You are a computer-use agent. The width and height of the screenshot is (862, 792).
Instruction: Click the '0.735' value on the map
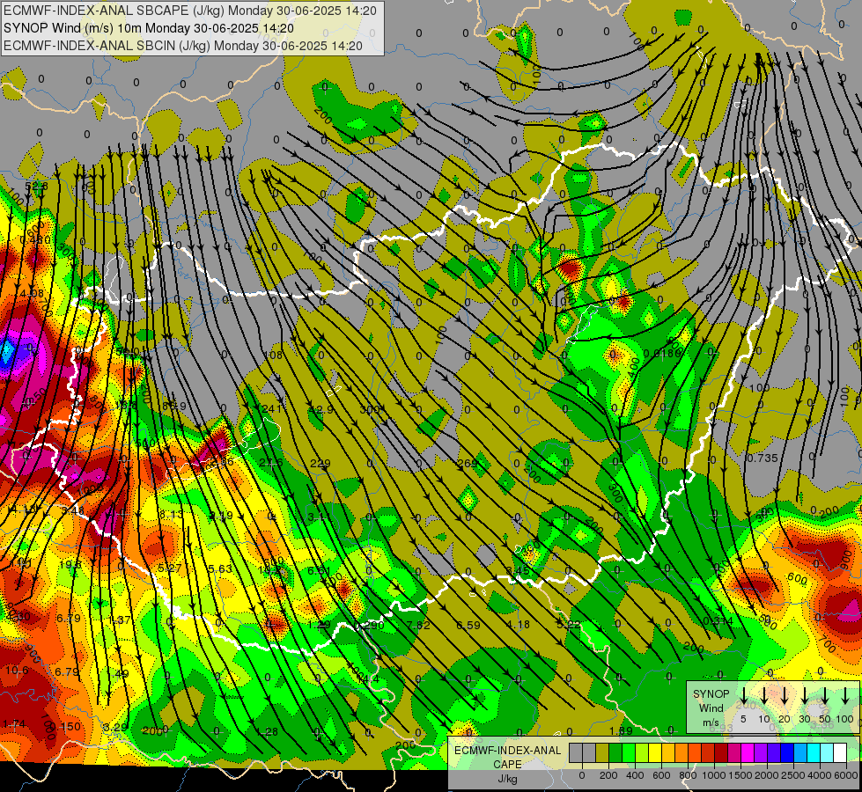(762, 458)
